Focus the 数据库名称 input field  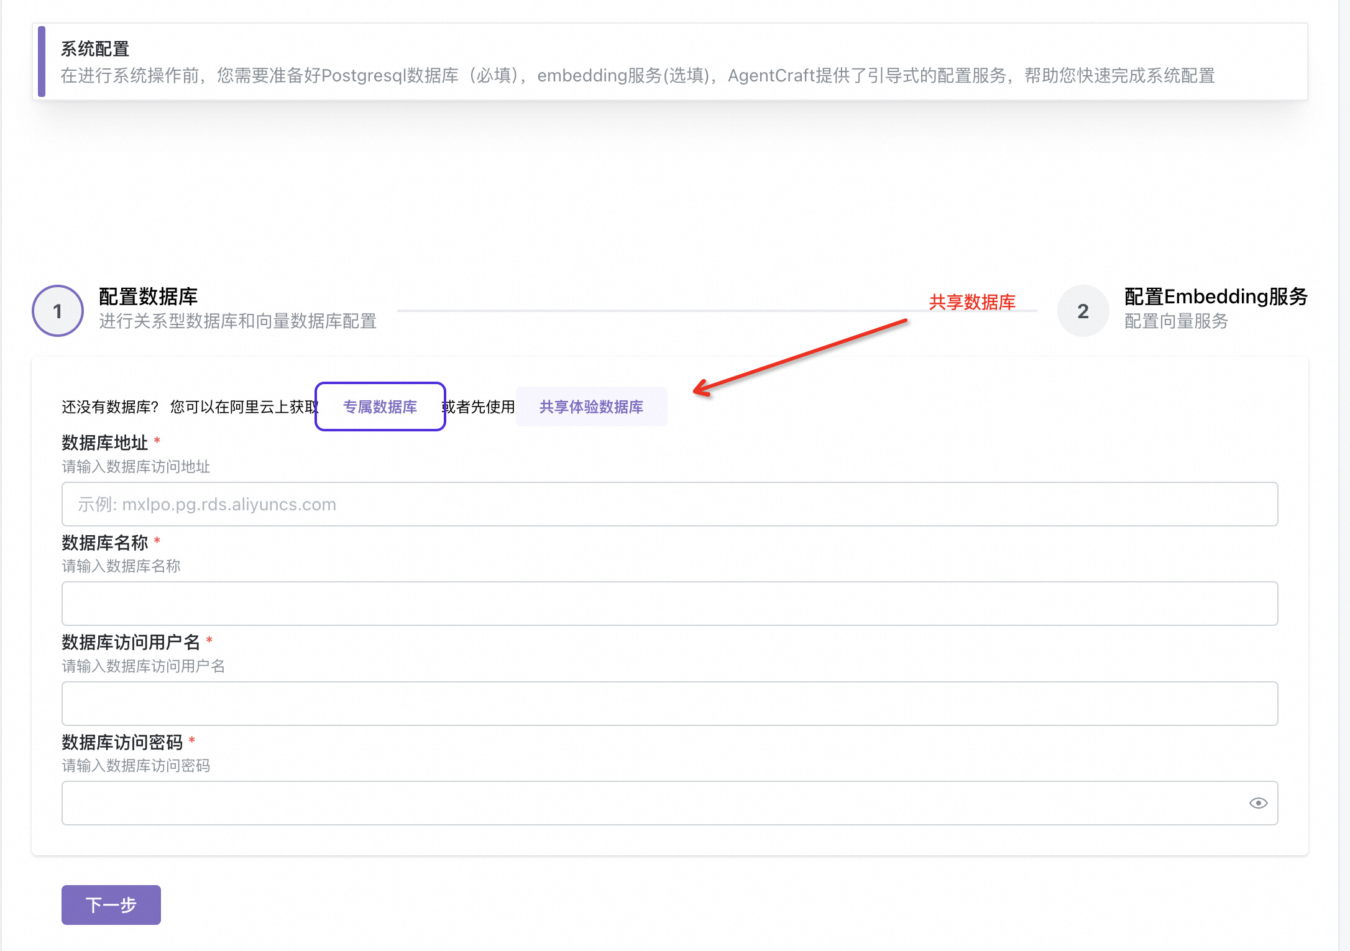click(x=669, y=604)
